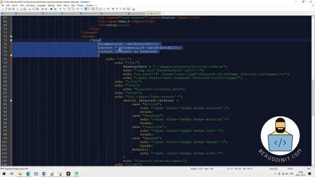Screen dimensions: 315x177
Task: Undo the last edit with the green arrow
Action: pos(42,9)
